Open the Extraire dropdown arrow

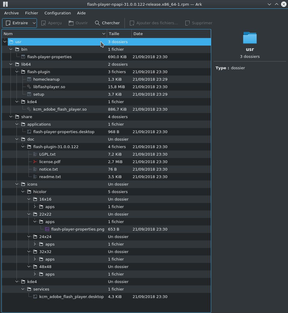point(34,23)
